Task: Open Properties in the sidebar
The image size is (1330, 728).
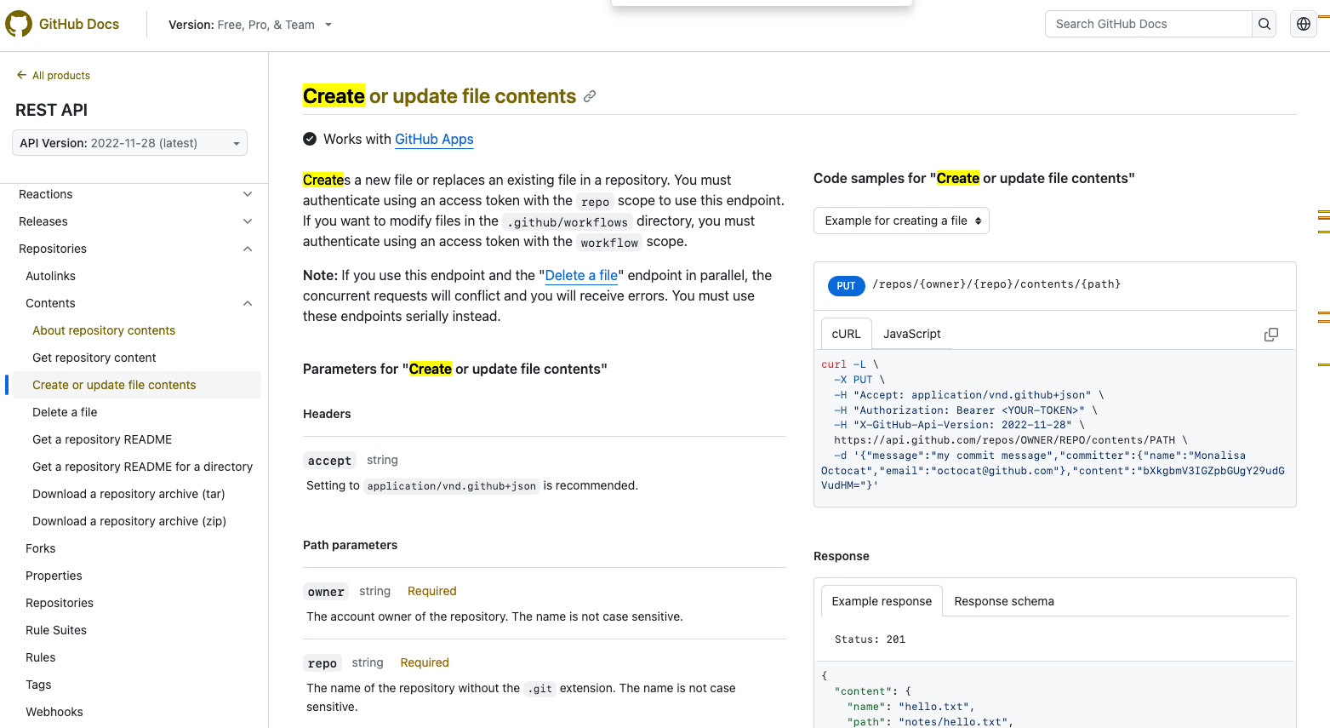Action: tap(54, 576)
